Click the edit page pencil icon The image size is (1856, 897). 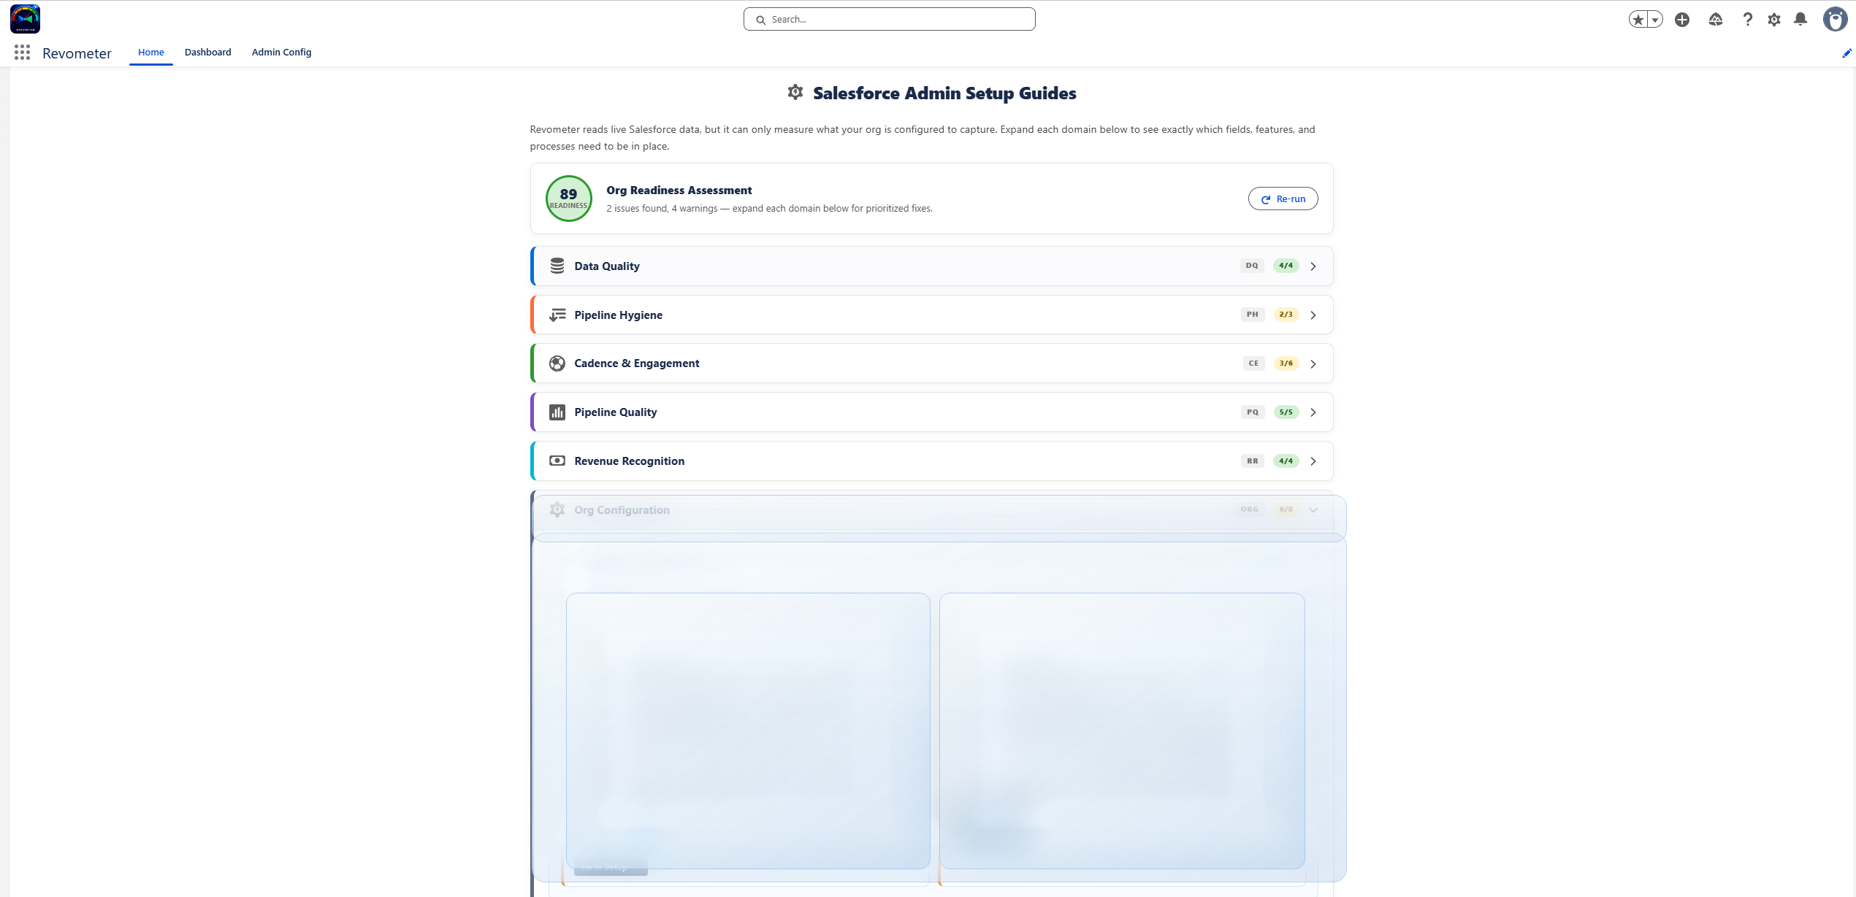1847,53
